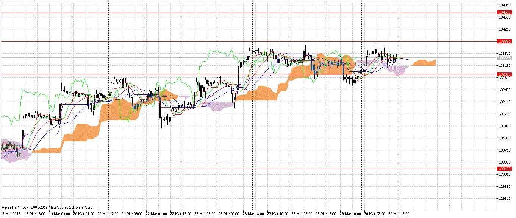516x218 pixels.
Task: Select the red horizontal line at 1.30163
Action: (227, 169)
